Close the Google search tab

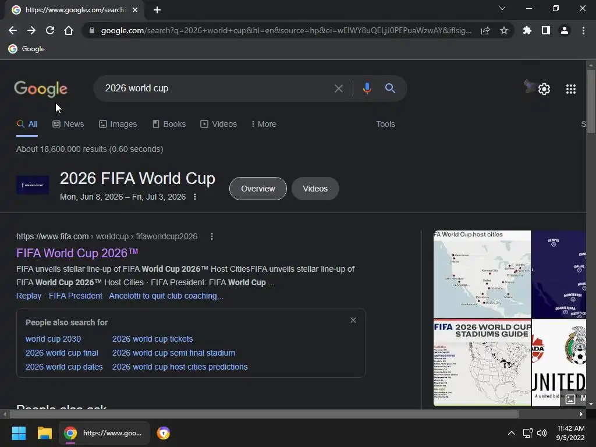[x=135, y=10]
